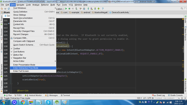The height and width of the screenshot is (105, 187).
Task: Open the Maven Projects side panel
Action: [185, 33]
